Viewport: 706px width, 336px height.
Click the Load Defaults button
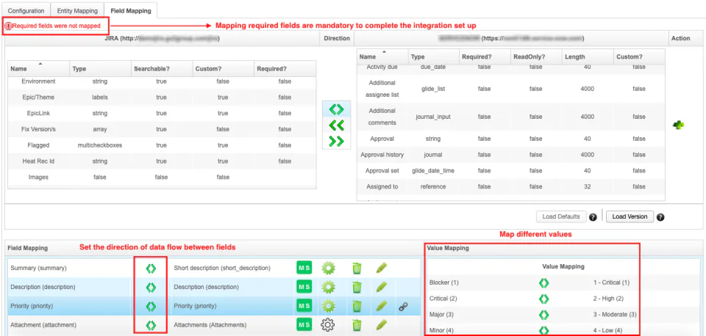click(561, 216)
